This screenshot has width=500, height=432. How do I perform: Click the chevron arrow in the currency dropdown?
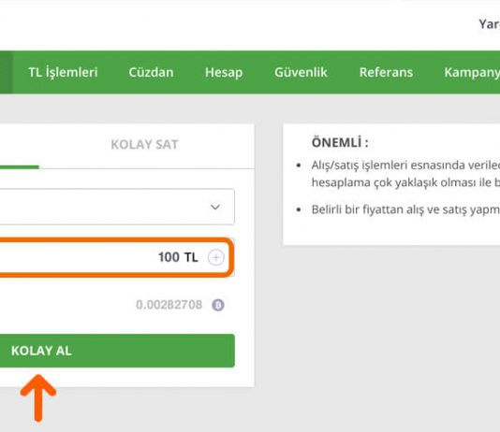pos(215,207)
